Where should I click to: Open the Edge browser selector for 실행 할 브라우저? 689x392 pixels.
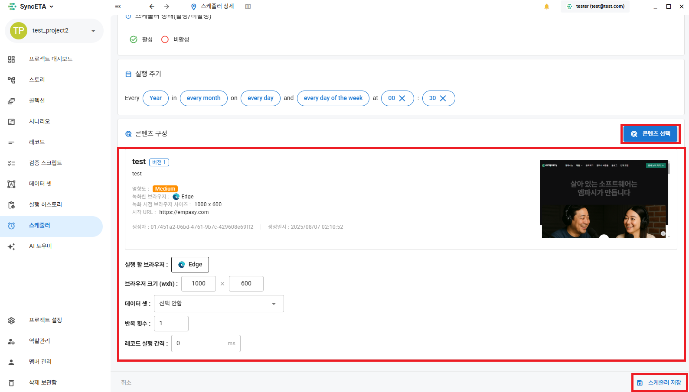pyautogui.click(x=190, y=265)
